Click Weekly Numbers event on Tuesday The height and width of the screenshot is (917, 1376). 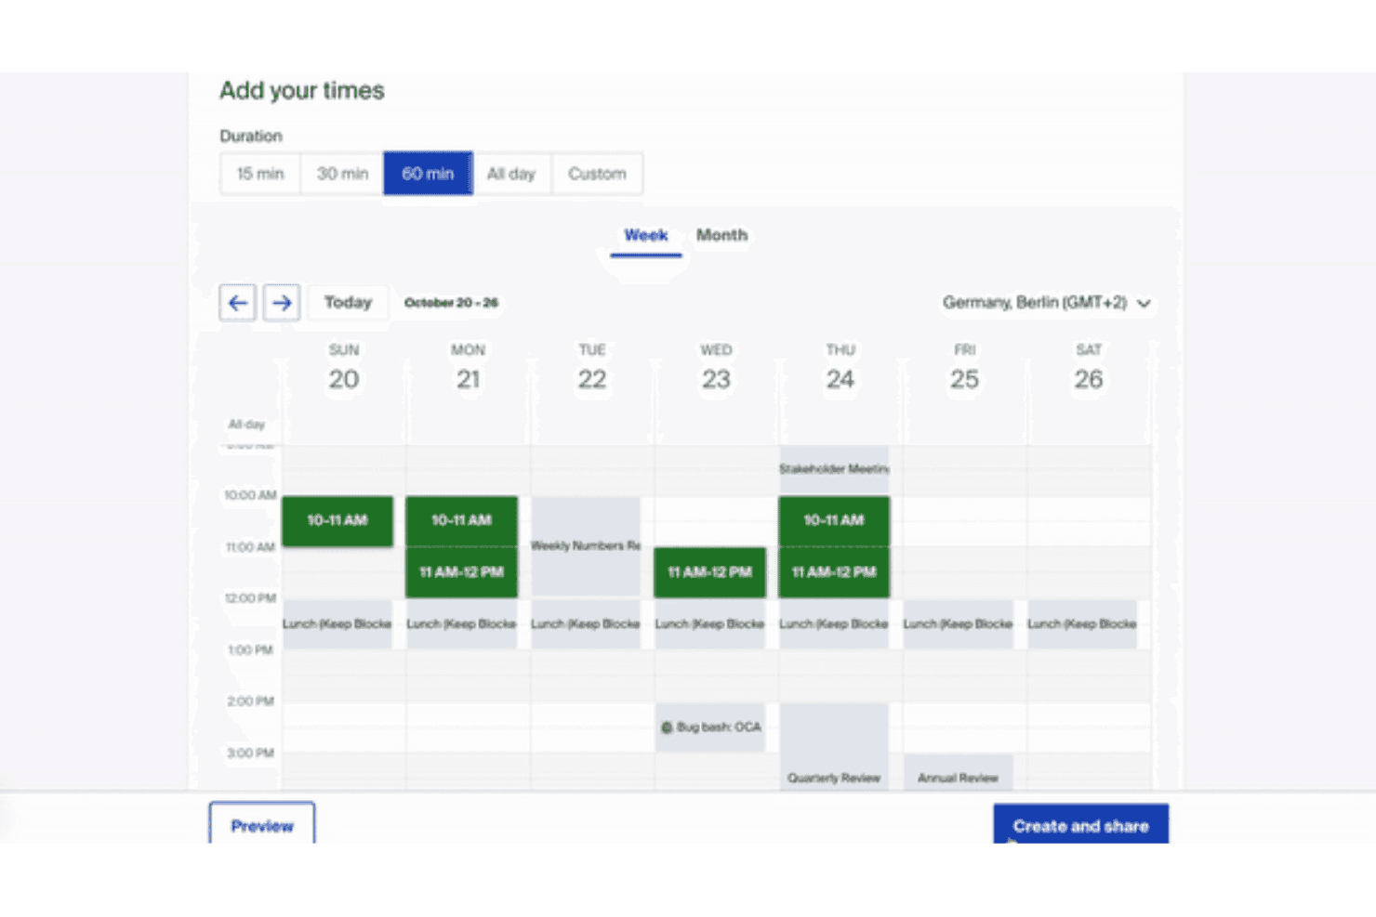(x=586, y=546)
